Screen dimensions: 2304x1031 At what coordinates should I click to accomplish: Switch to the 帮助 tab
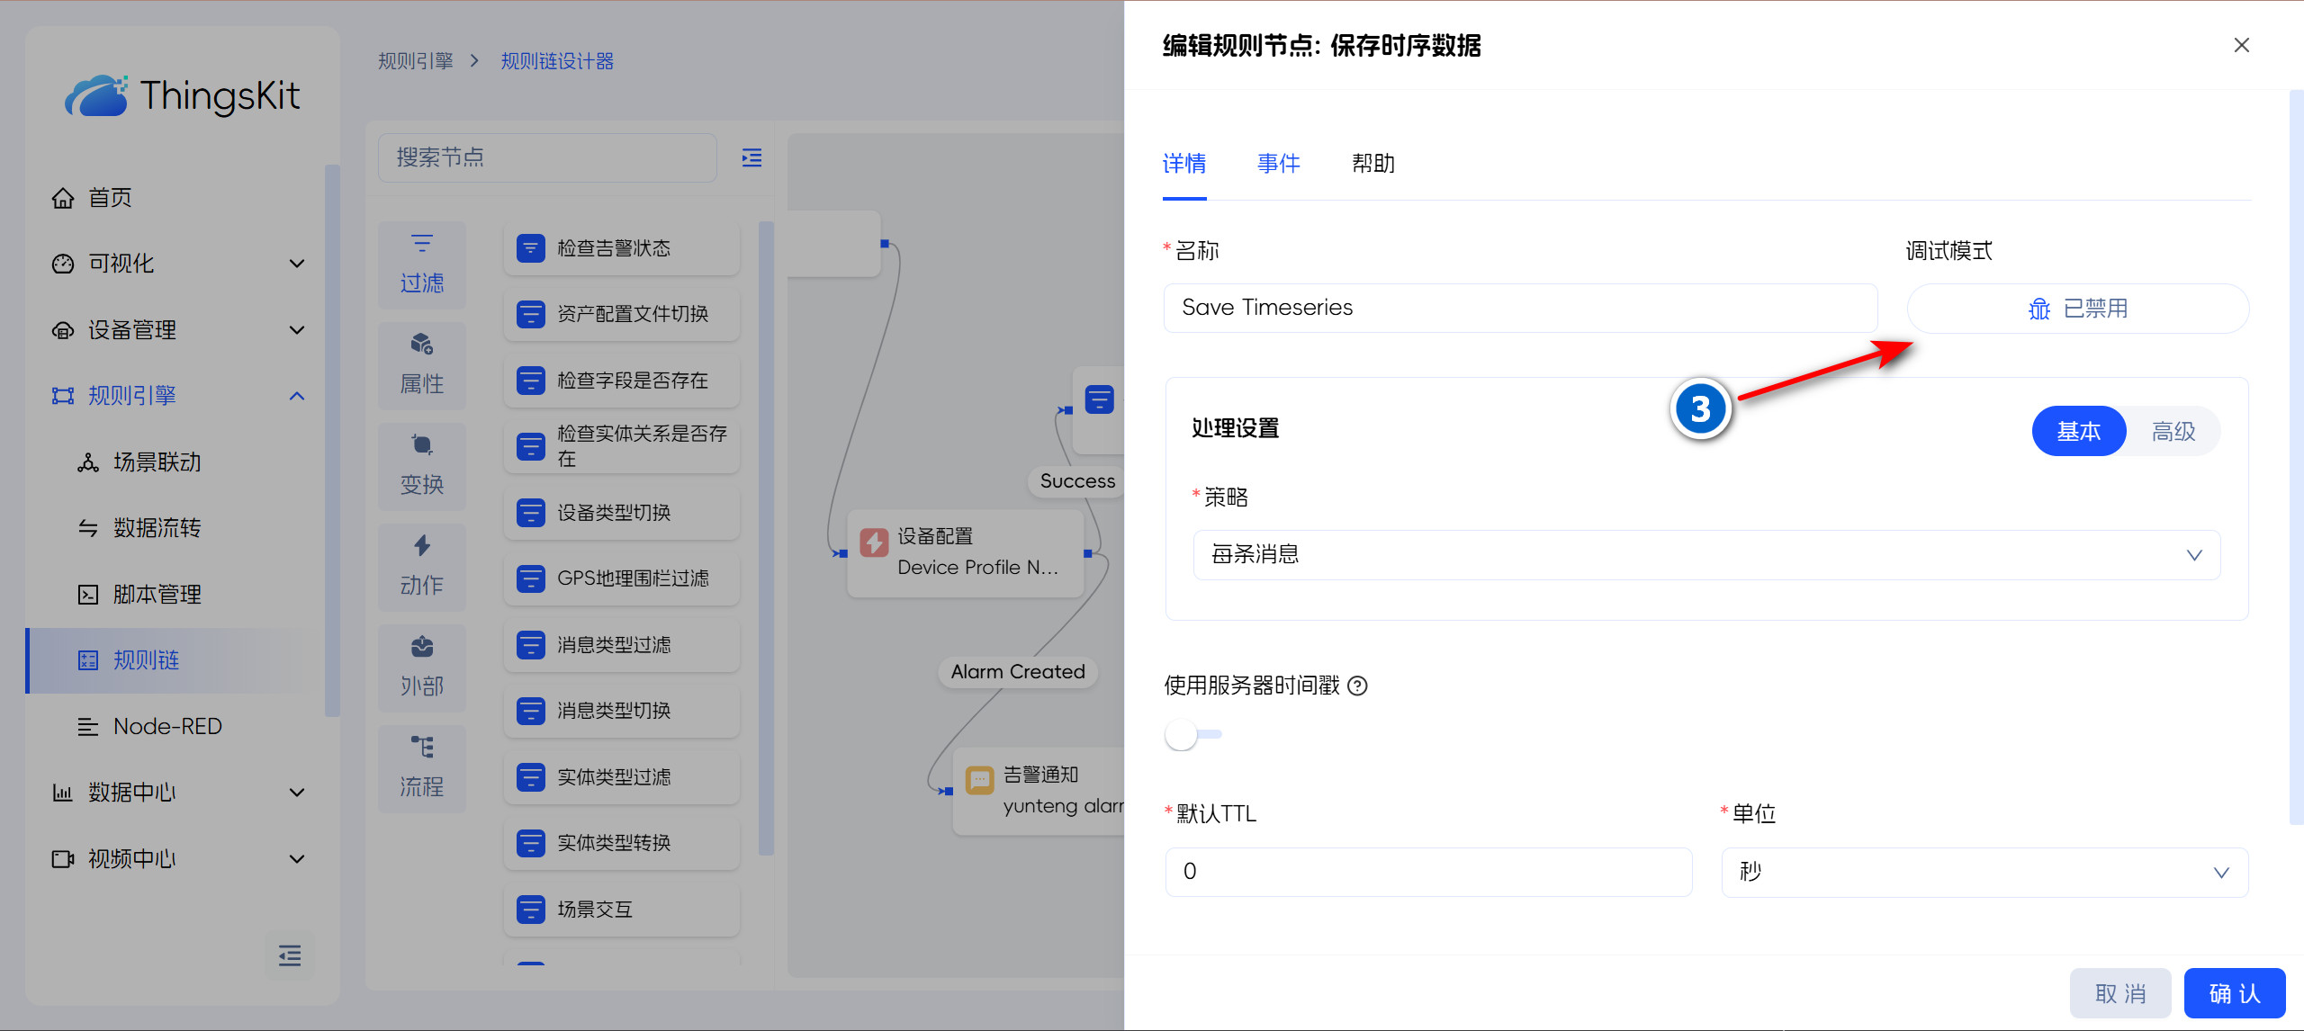[1373, 164]
